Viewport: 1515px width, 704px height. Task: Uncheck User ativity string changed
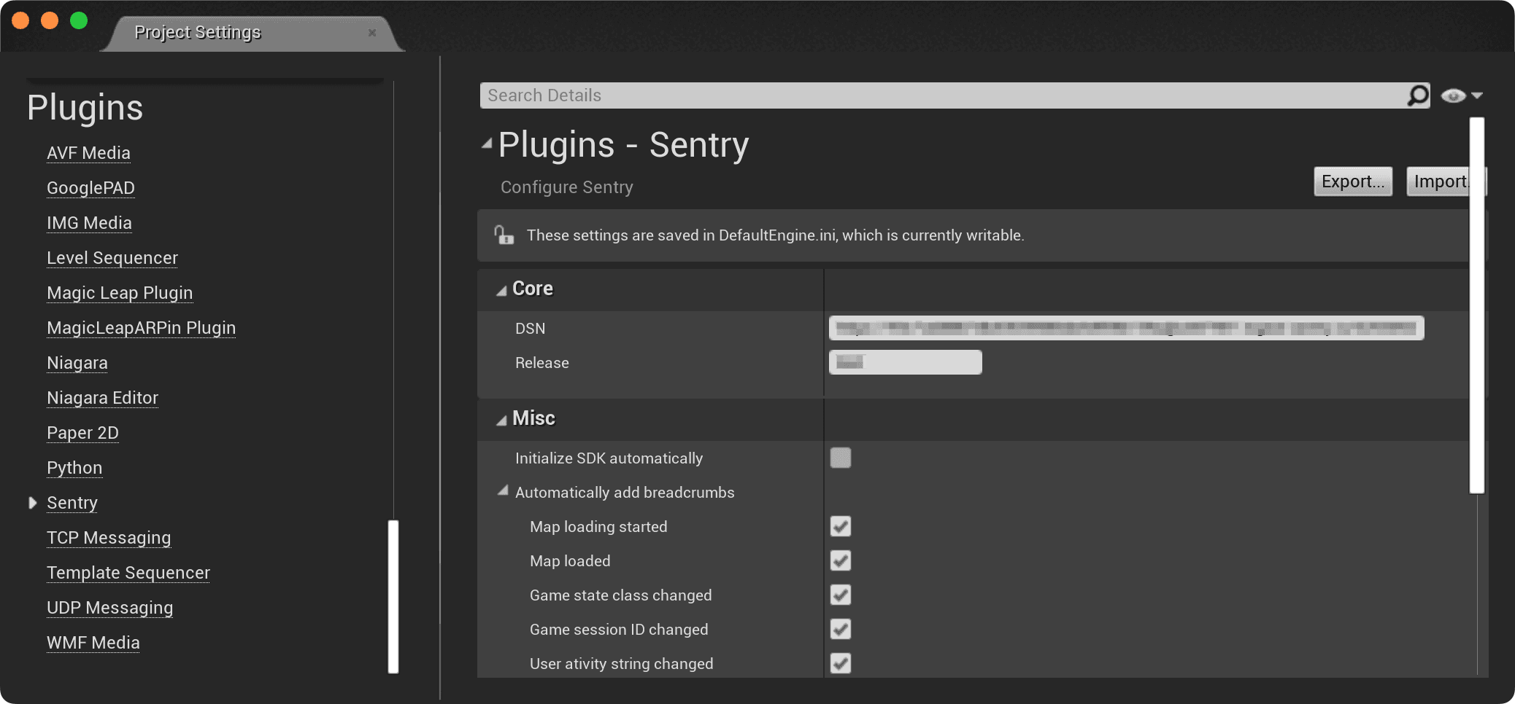(x=840, y=663)
